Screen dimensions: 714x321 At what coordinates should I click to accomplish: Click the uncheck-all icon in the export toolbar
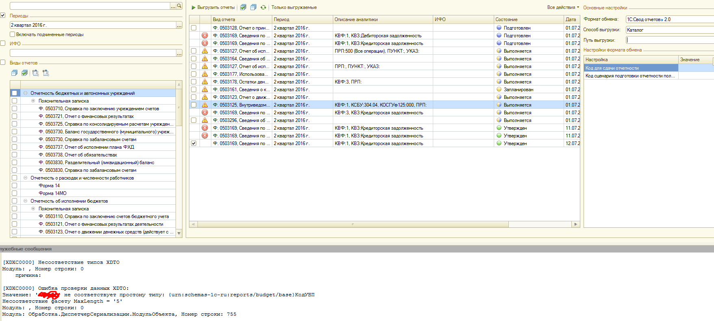[x=253, y=7]
